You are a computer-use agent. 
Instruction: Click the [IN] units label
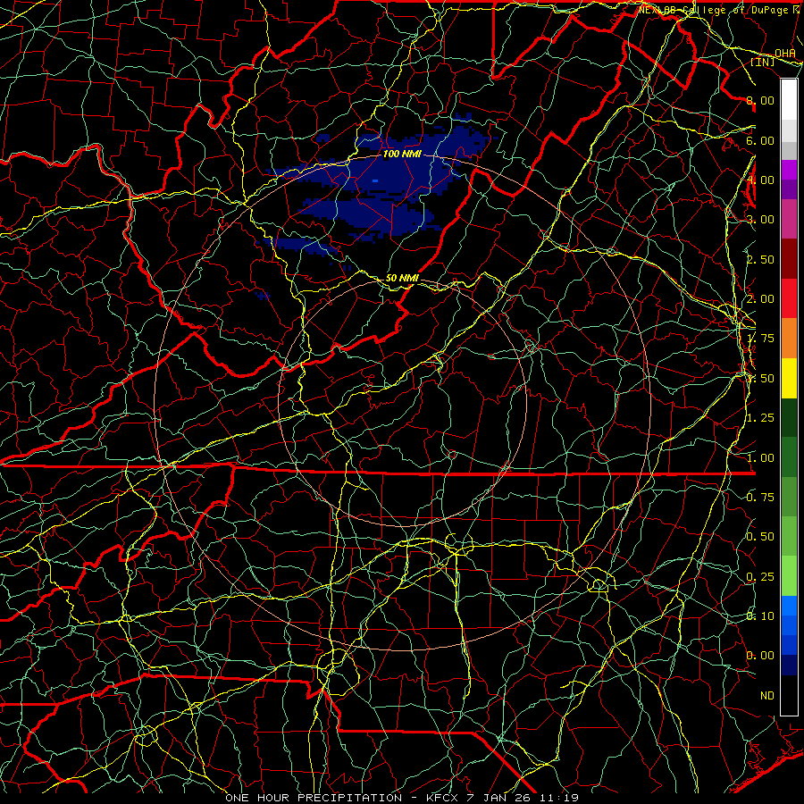[x=763, y=63]
